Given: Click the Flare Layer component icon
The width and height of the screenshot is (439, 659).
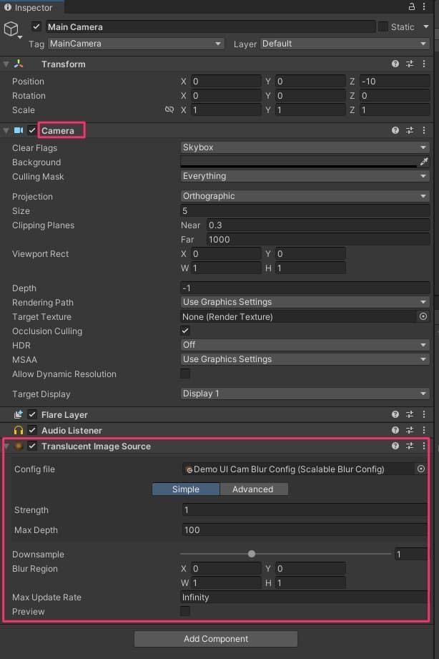Looking at the screenshot, I should pyautogui.click(x=19, y=415).
